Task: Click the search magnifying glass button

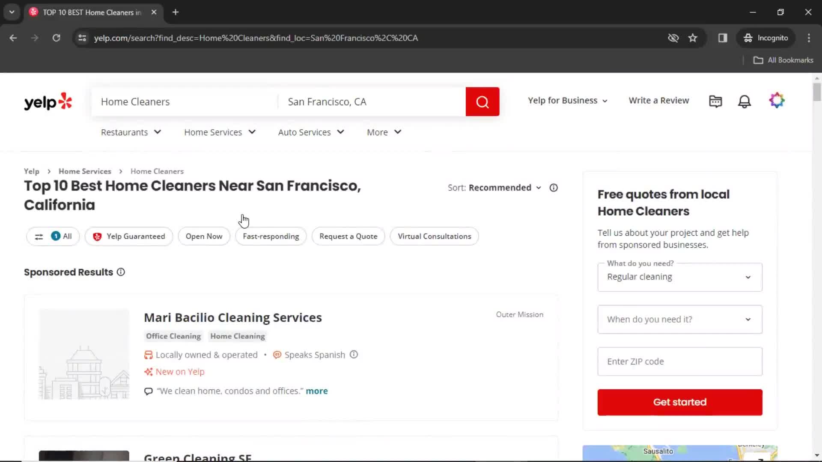Action: pos(482,101)
